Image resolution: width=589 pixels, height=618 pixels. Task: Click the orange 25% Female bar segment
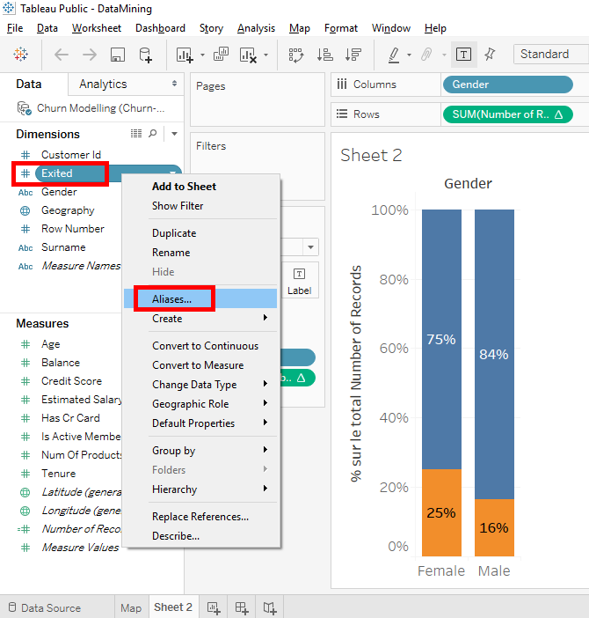tap(441, 513)
